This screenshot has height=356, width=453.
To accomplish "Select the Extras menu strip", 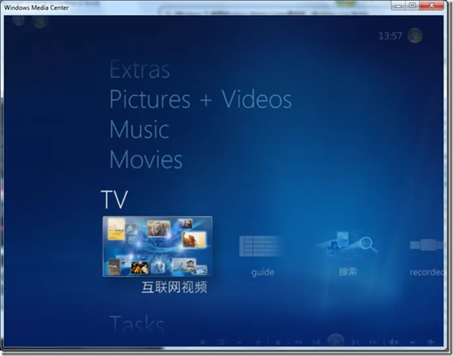I will [x=140, y=70].
